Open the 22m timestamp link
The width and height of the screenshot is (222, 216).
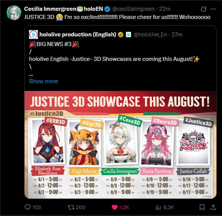tap(165, 9)
